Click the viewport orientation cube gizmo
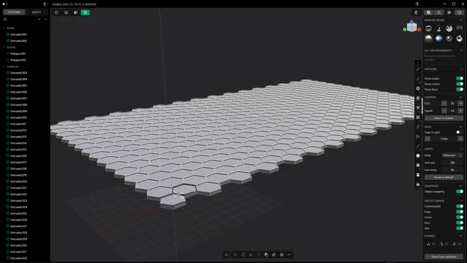This screenshot has width=467, height=263. [412, 27]
